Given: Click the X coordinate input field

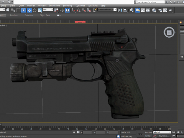Looking at the screenshot, I should click(87, 132).
